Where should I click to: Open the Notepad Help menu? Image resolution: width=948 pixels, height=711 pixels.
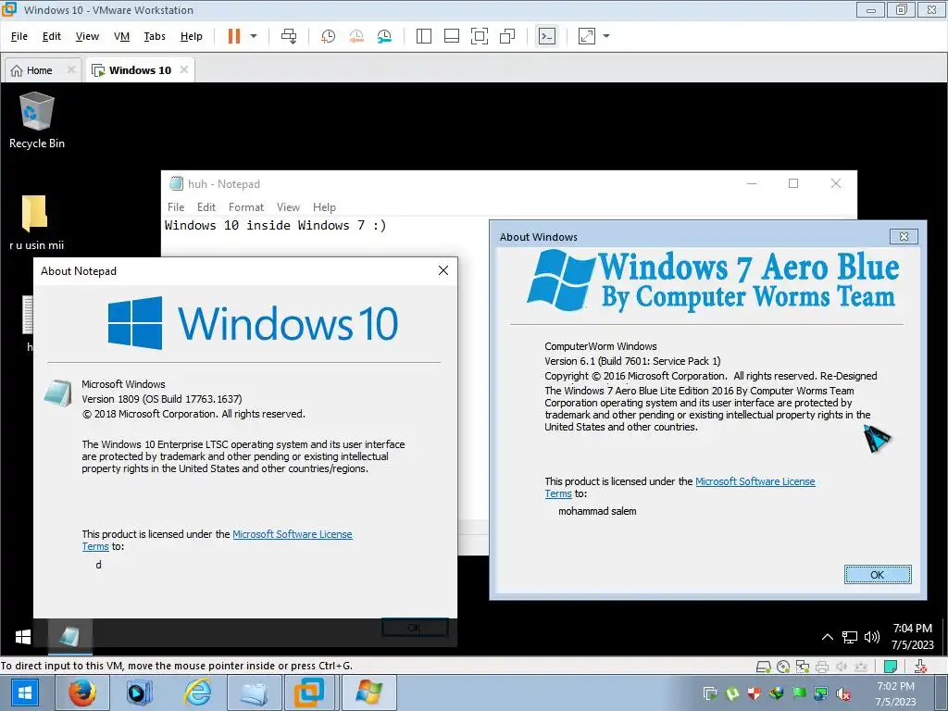click(324, 206)
